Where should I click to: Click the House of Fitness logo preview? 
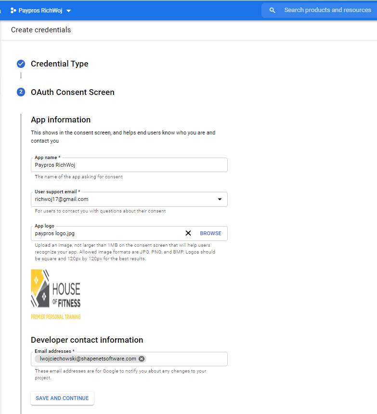tap(56, 294)
